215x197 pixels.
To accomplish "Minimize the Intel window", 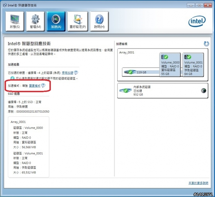I will [190, 5].
